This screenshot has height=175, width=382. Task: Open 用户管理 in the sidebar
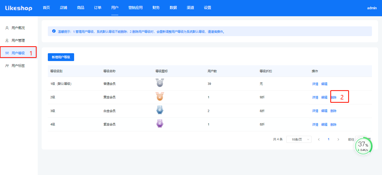coord(18,41)
